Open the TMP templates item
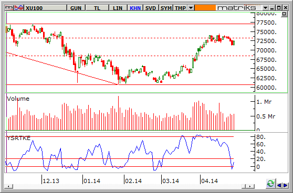293x193 pixels. [181, 8]
